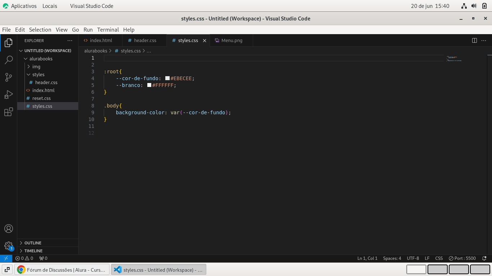Change language mode CSS
This screenshot has width=492, height=276.
click(x=439, y=258)
